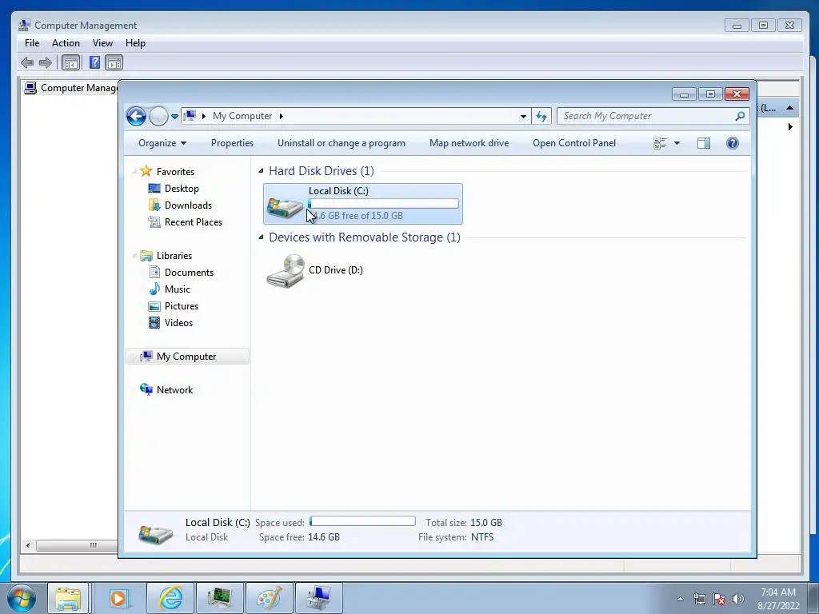The image size is (819, 614).
Task: Open File menu in Computer Management
Action: (32, 43)
